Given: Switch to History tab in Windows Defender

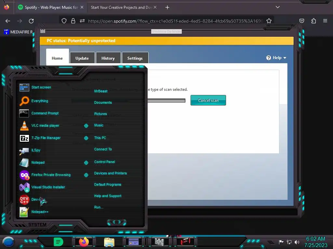Looking at the screenshot, I should [x=108, y=58].
